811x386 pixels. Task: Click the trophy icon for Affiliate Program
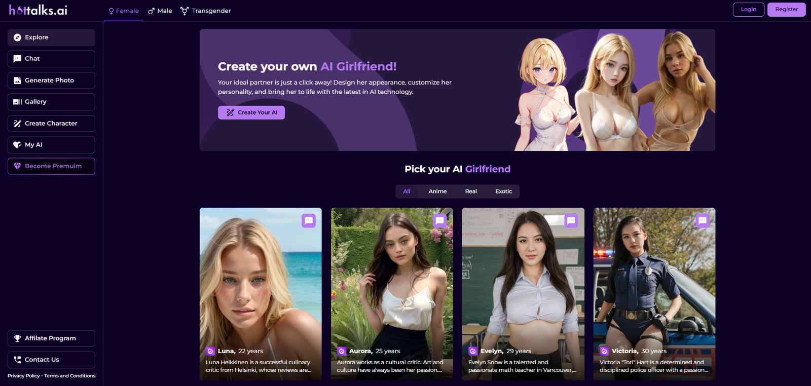coord(17,338)
